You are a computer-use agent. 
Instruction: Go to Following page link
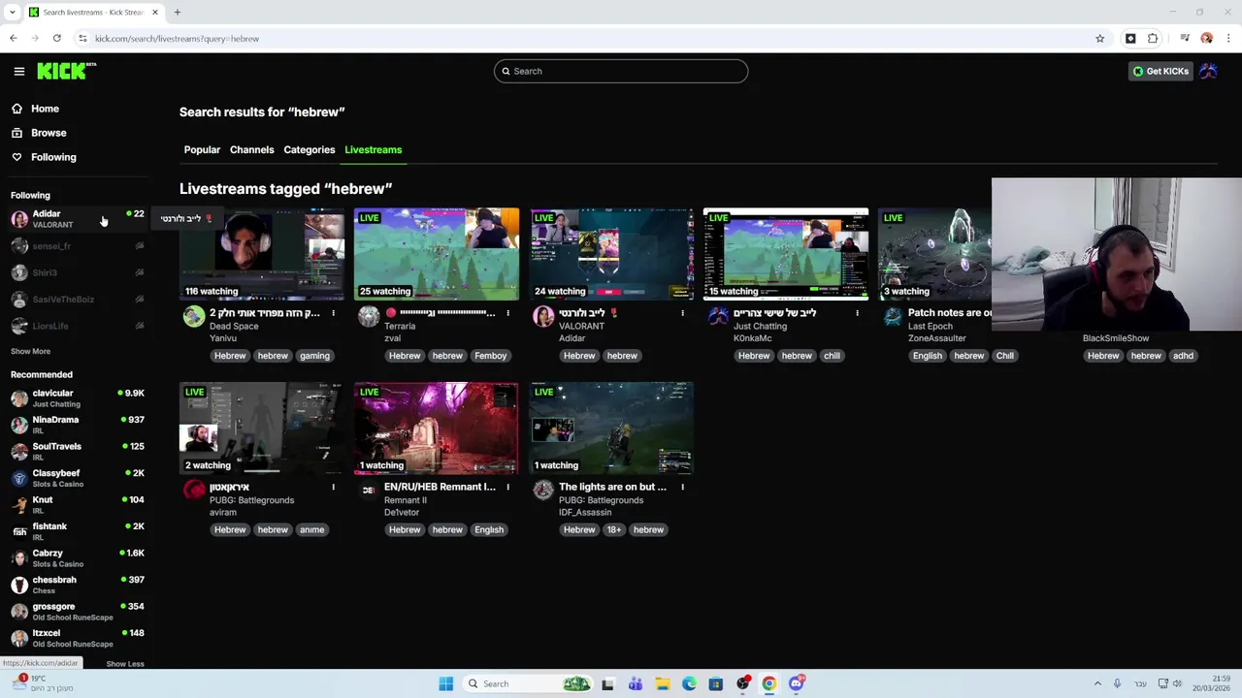point(53,157)
